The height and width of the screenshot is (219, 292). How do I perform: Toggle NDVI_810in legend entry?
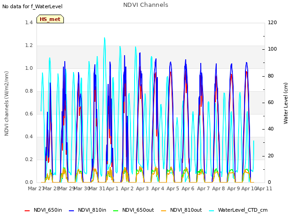(x=87, y=210)
